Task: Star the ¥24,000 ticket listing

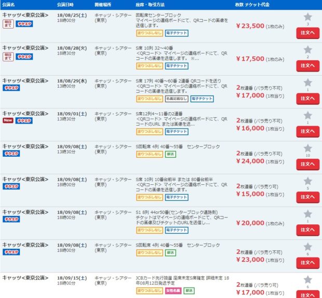Action: 307,148
